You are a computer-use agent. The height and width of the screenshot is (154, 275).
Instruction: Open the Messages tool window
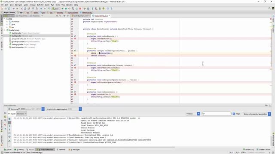74,149
